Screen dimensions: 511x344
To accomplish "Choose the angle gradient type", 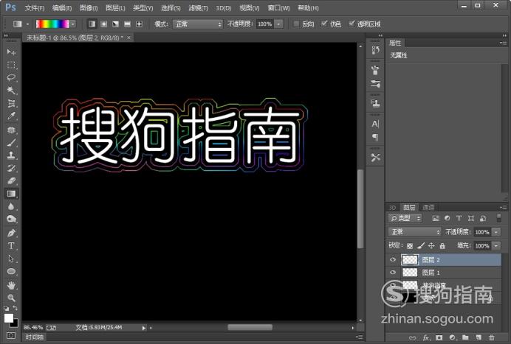I will (115, 24).
